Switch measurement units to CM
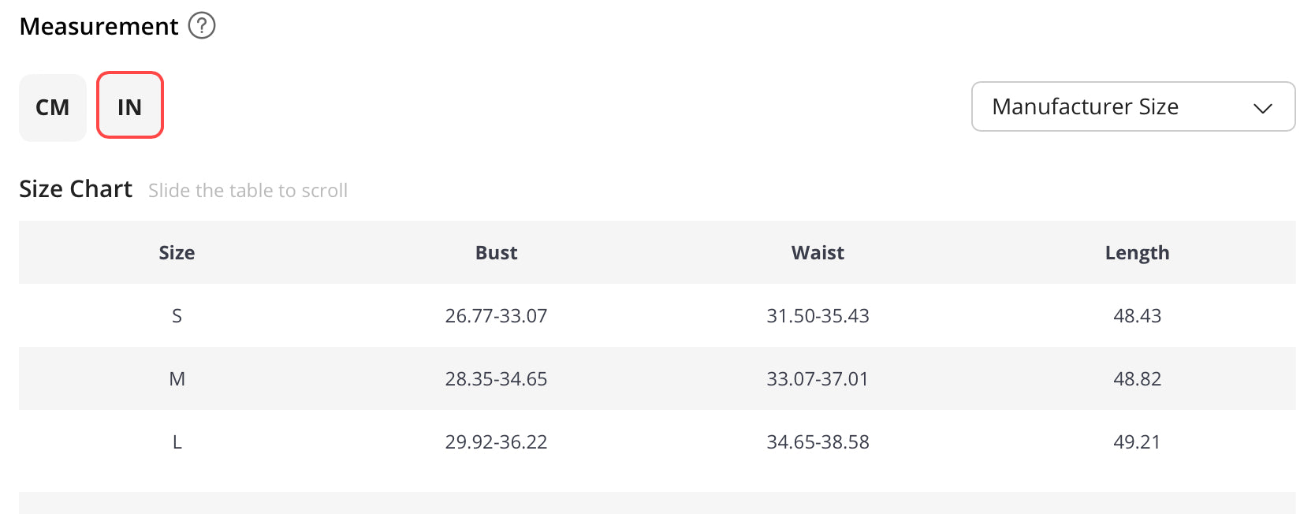1315x514 pixels. [53, 107]
